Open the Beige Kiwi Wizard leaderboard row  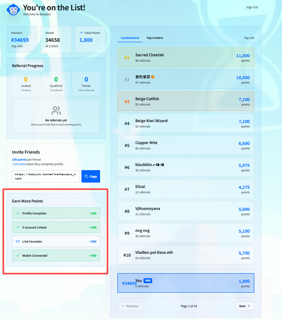186,123
